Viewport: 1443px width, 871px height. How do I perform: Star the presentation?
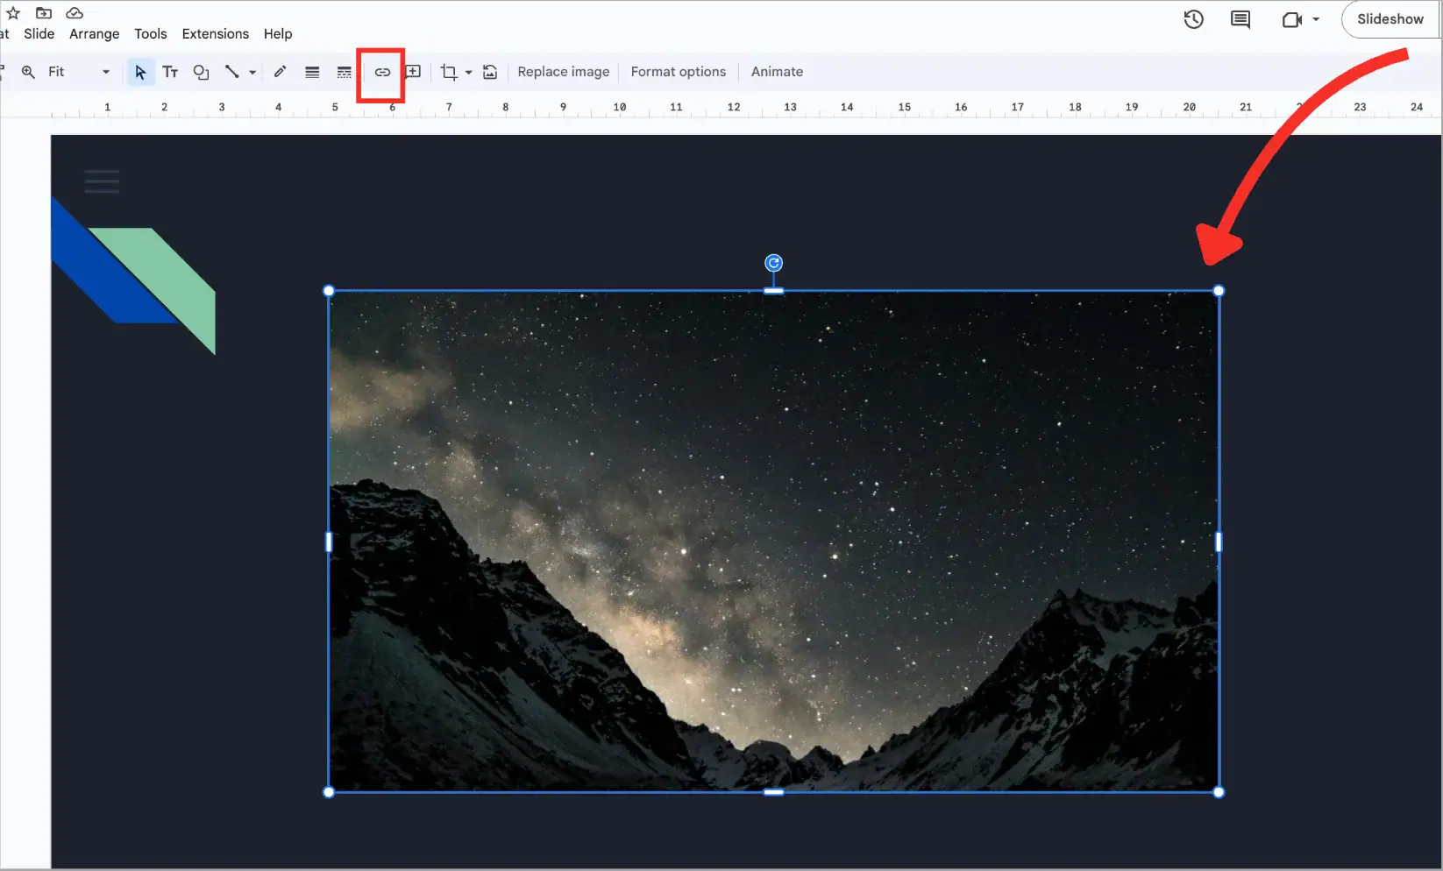(x=13, y=12)
